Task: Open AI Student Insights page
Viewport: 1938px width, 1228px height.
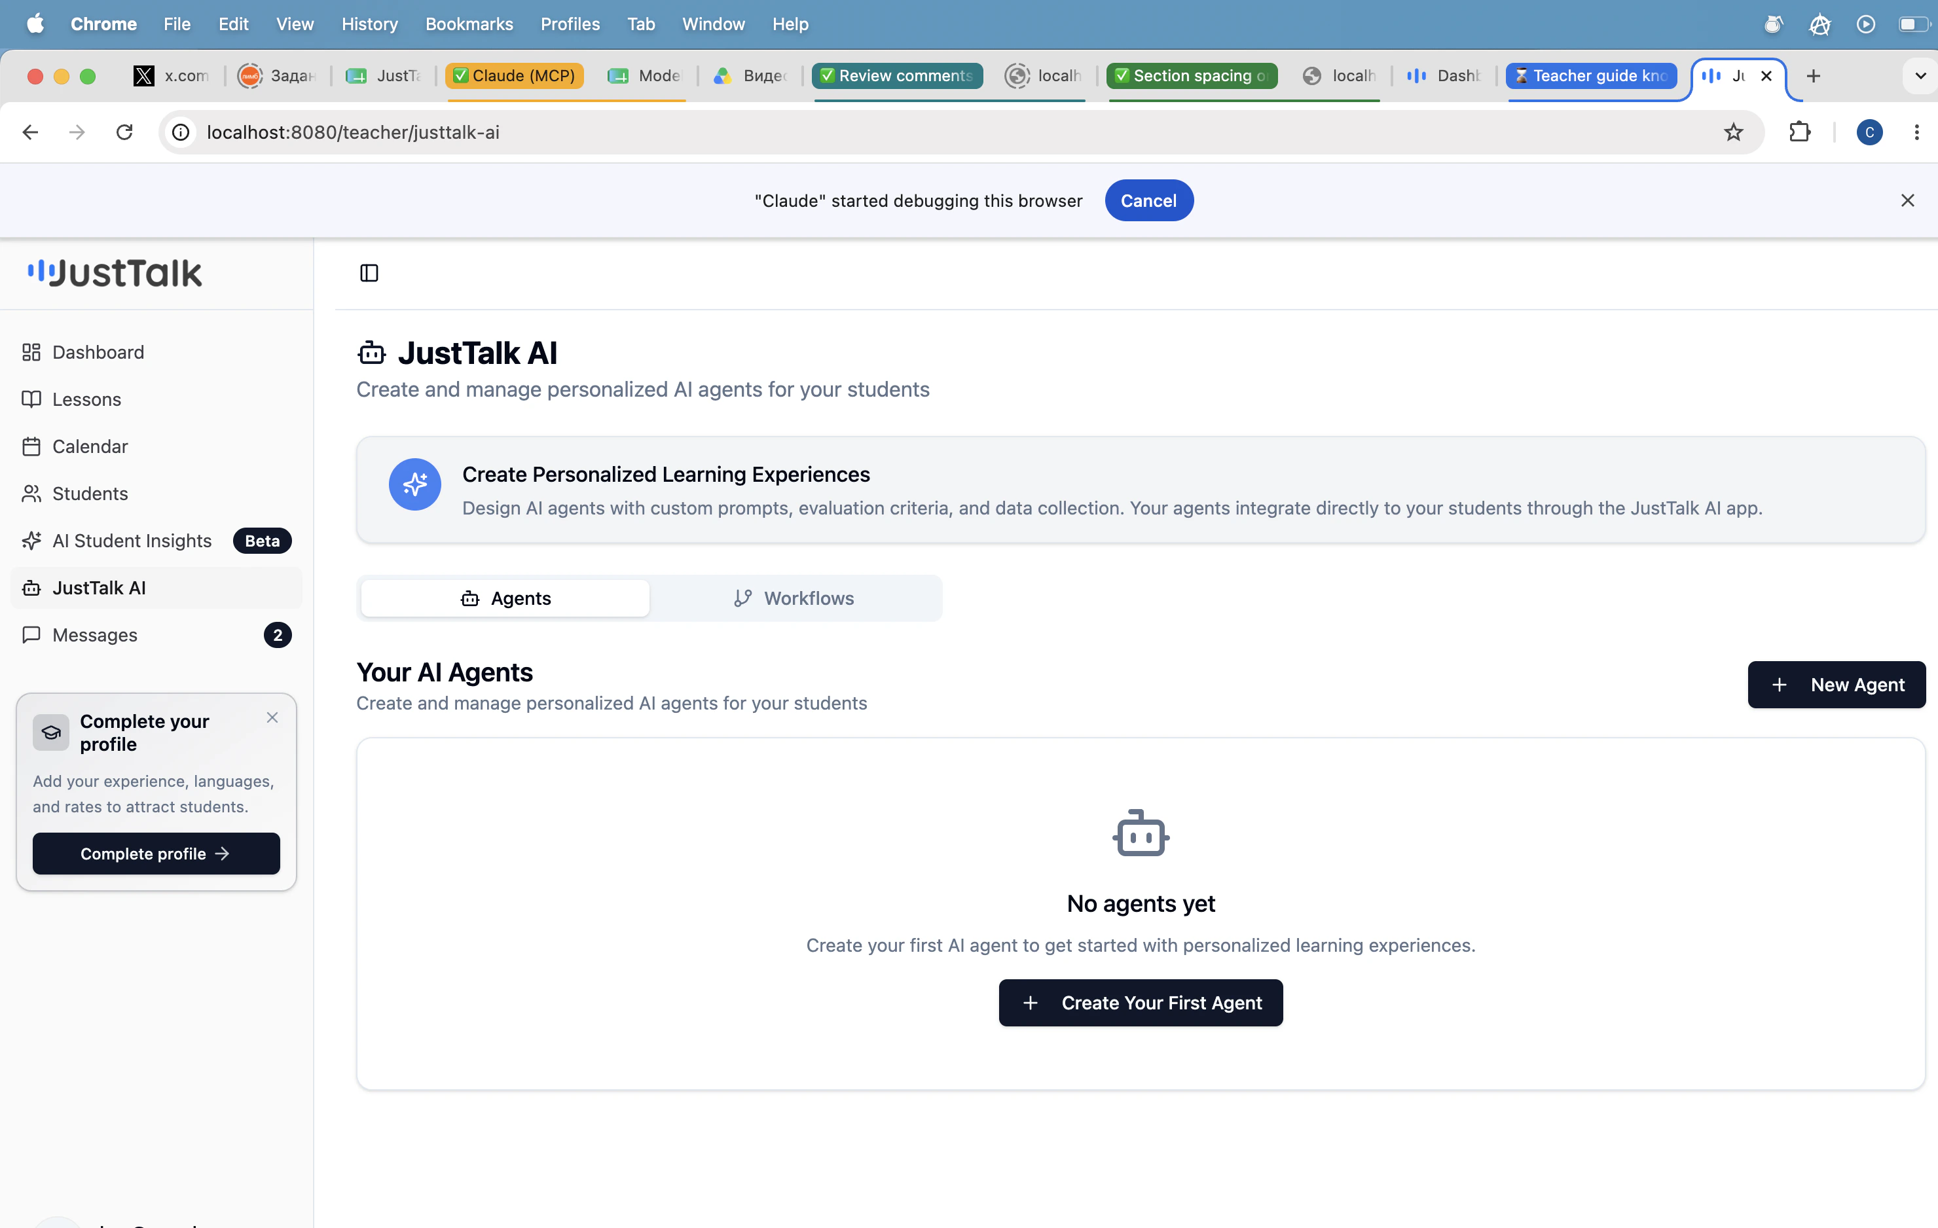Action: 131,541
